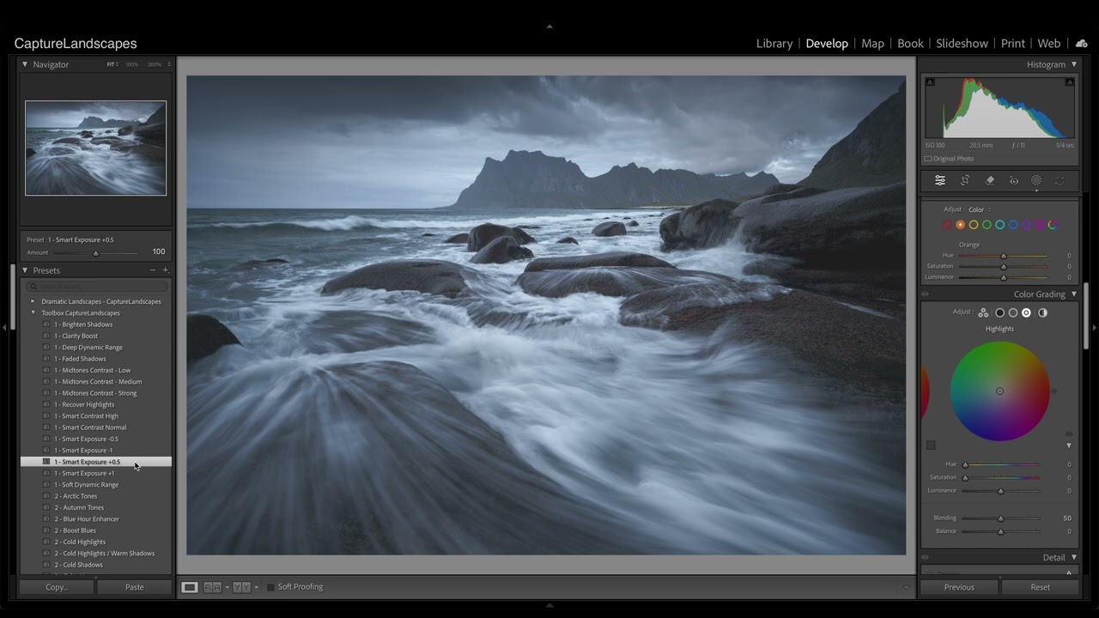Tick the Original Photo checkbox
1099x618 pixels.
[x=928, y=159]
